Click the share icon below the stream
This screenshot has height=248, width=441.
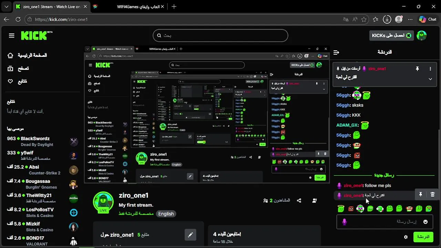tap(299, 200)
